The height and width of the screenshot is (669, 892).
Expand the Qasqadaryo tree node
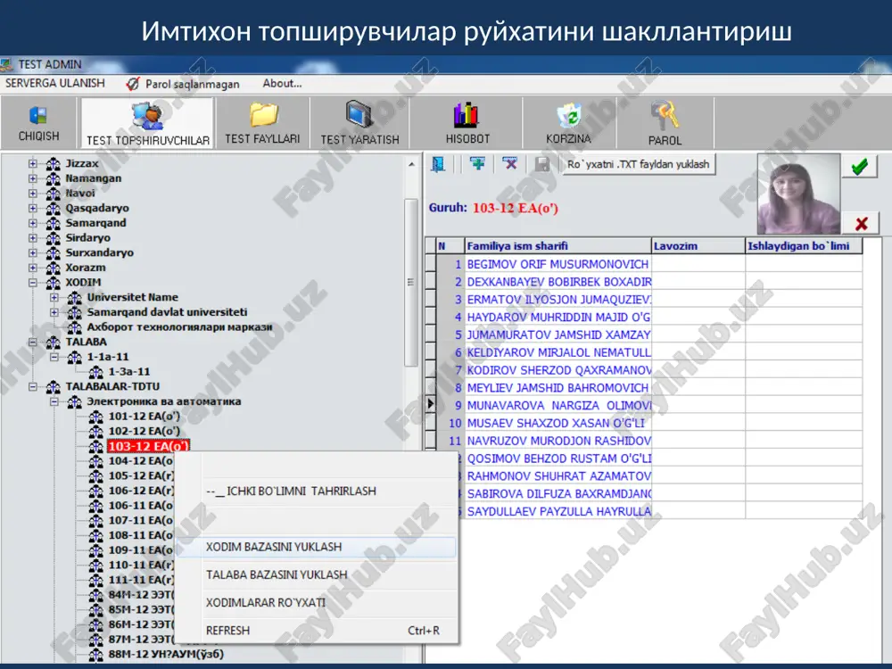[32, 208]
